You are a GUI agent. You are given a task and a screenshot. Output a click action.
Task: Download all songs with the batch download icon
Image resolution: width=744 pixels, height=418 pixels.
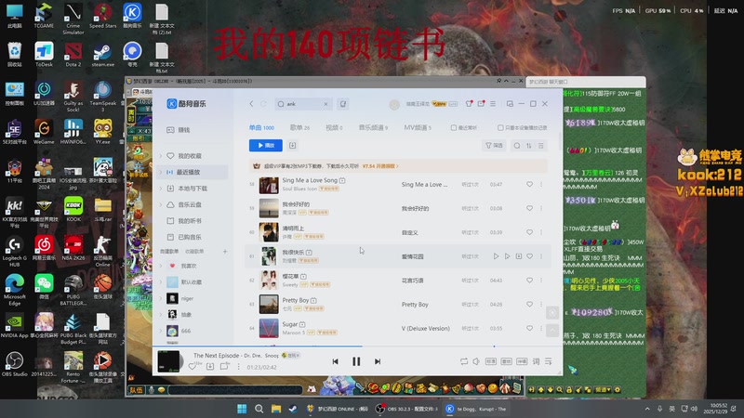[292, 146]
